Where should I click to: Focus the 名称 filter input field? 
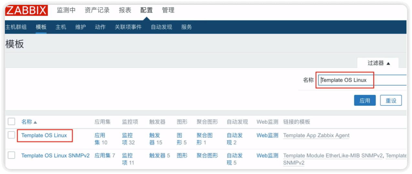pos(362,80)
